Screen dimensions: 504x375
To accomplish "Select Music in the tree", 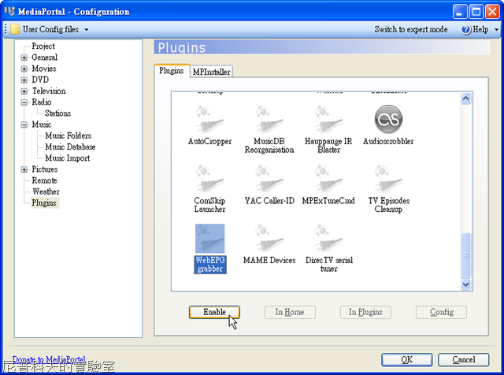I will coord(42,124).
